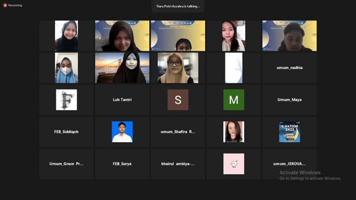Select the long-haired woman profile photo avatar
Image resolution: width=356 pixels, height=200 pixels.
coord(233,132)
